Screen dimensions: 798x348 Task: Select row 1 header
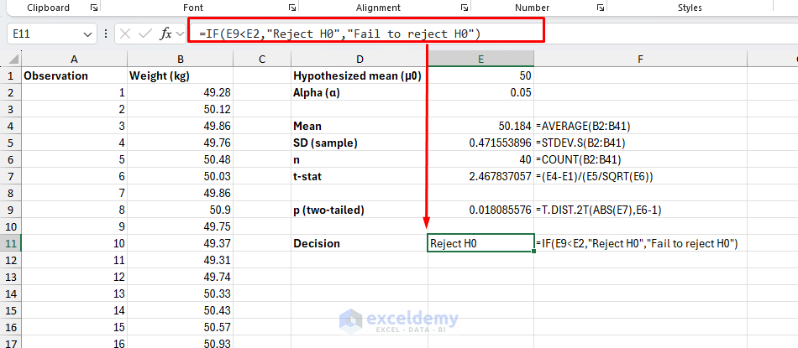pos(11,75)
